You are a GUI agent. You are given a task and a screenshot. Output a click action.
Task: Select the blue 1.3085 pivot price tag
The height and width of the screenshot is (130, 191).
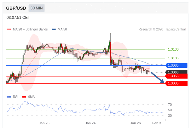click(x=176, y=65)
